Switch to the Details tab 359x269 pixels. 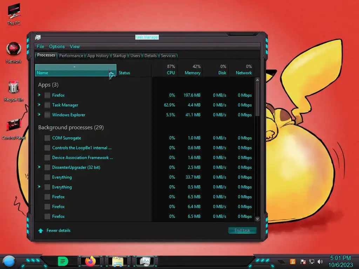point(150,56)
